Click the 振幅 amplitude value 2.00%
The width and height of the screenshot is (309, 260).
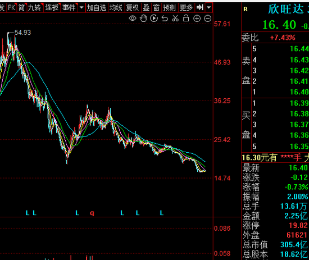(x=297, y=197)
